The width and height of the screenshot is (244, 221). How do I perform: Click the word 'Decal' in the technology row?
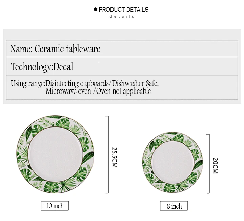[x=63, y=67]
